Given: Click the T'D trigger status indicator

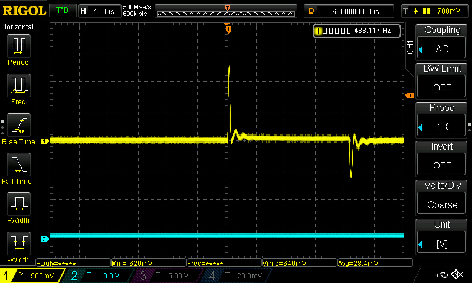Looking at the screenshot, I should tap(63, 11).
